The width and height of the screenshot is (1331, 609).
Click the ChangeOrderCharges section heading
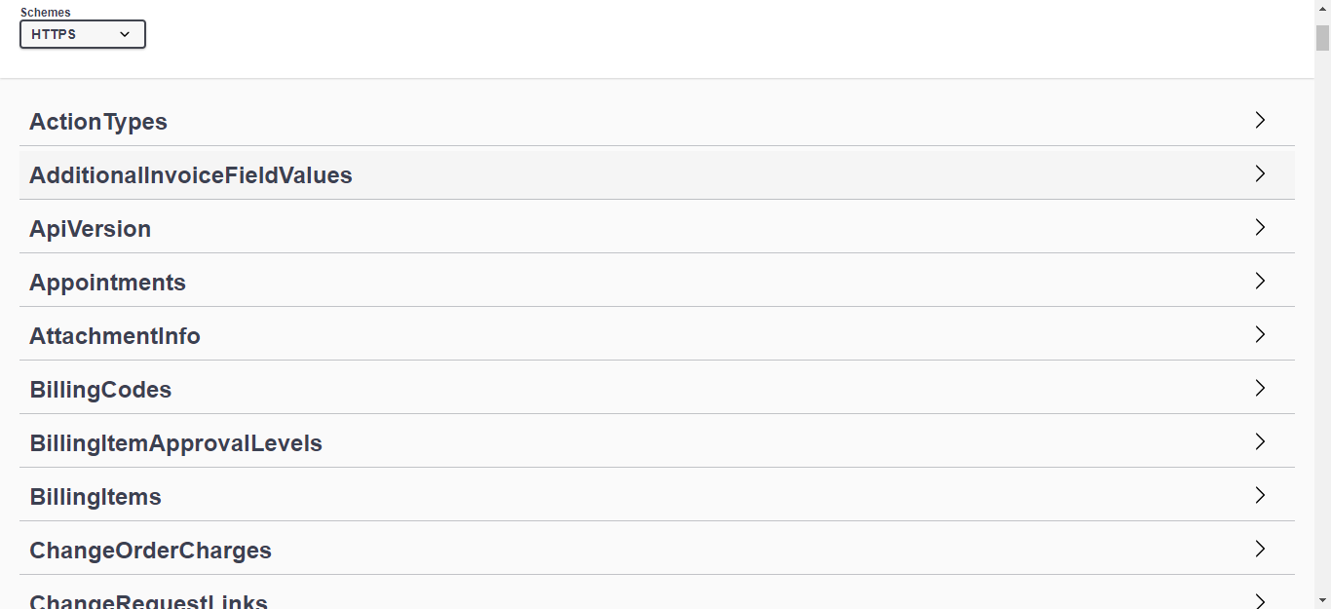150,551
